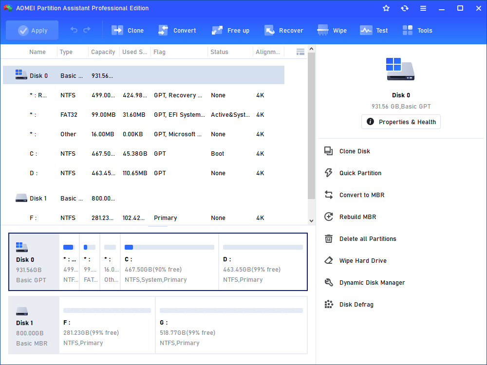
Task: Open the Recover toolbar item
Action: click(x=283, y=30)
